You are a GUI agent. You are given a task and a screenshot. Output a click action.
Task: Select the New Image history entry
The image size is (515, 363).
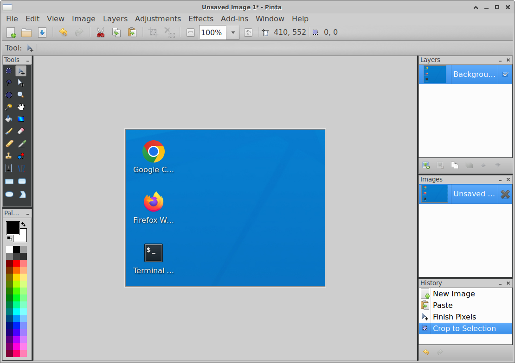(x=465, y=294)
